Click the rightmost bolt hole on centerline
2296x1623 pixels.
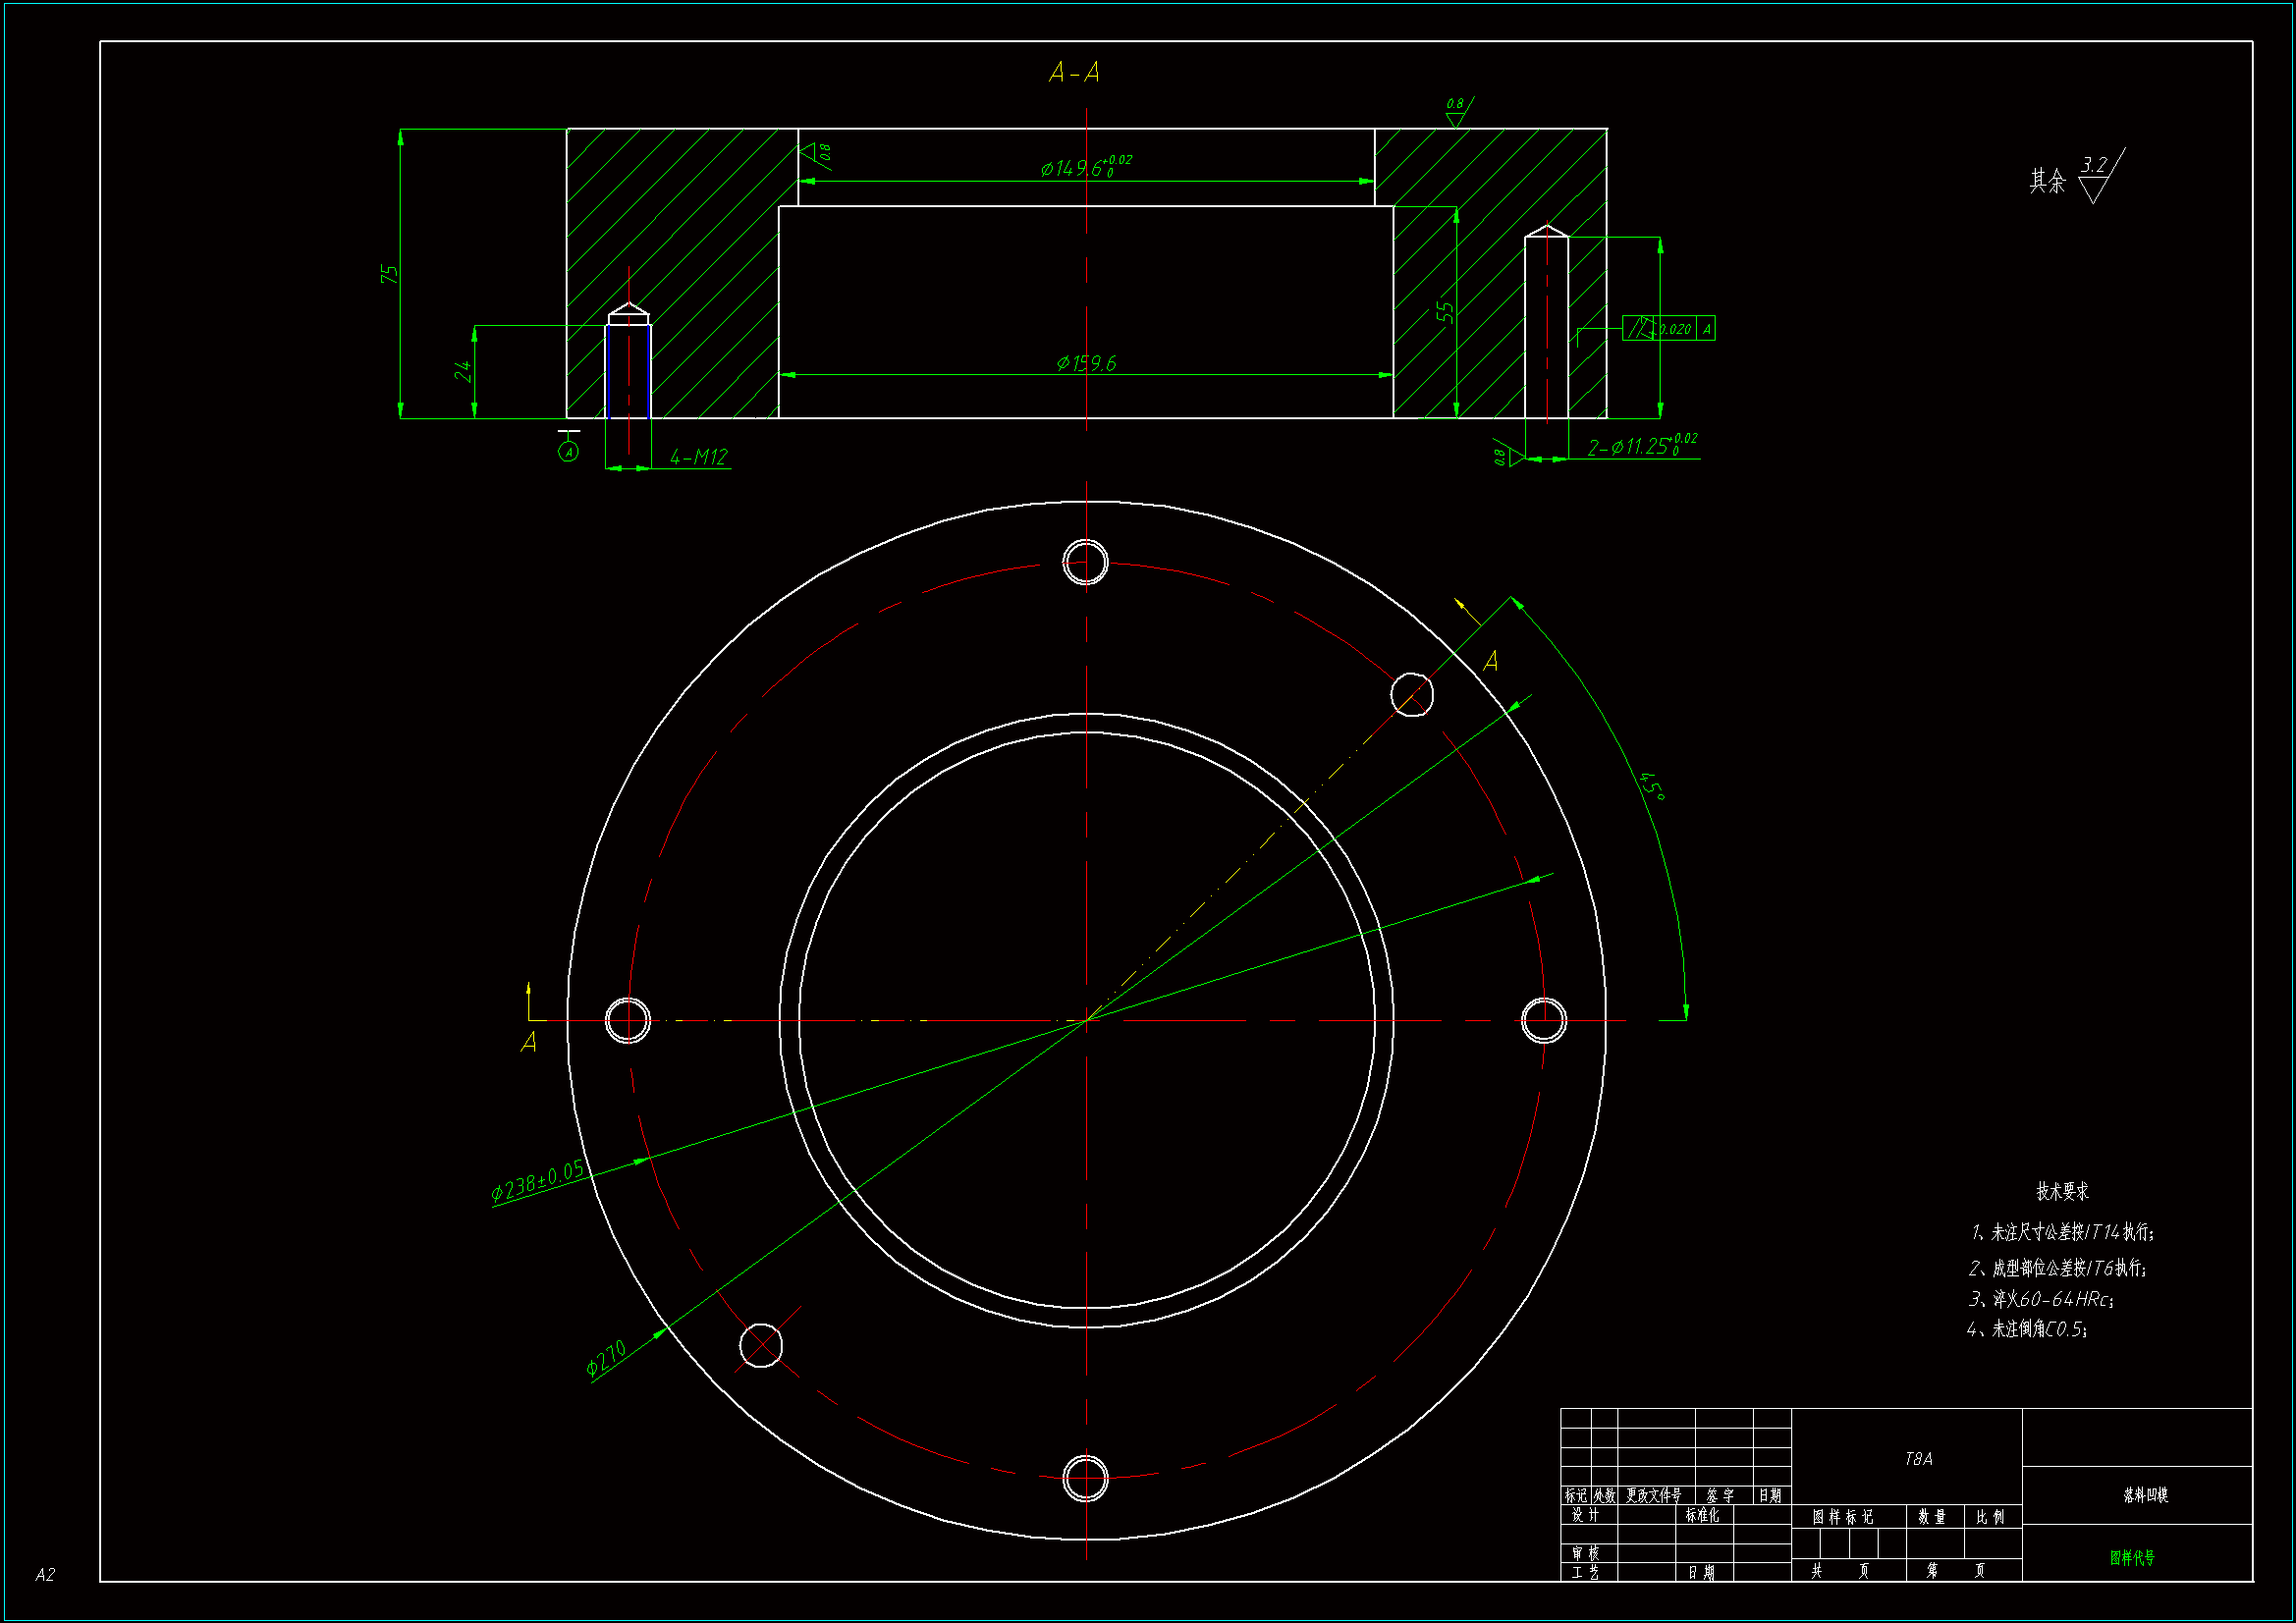[1543, 1020]
